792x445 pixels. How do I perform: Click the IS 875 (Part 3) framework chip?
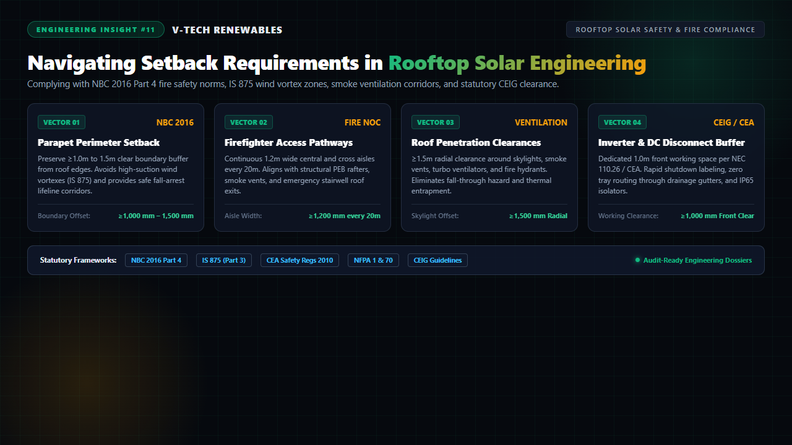(224, 260)
